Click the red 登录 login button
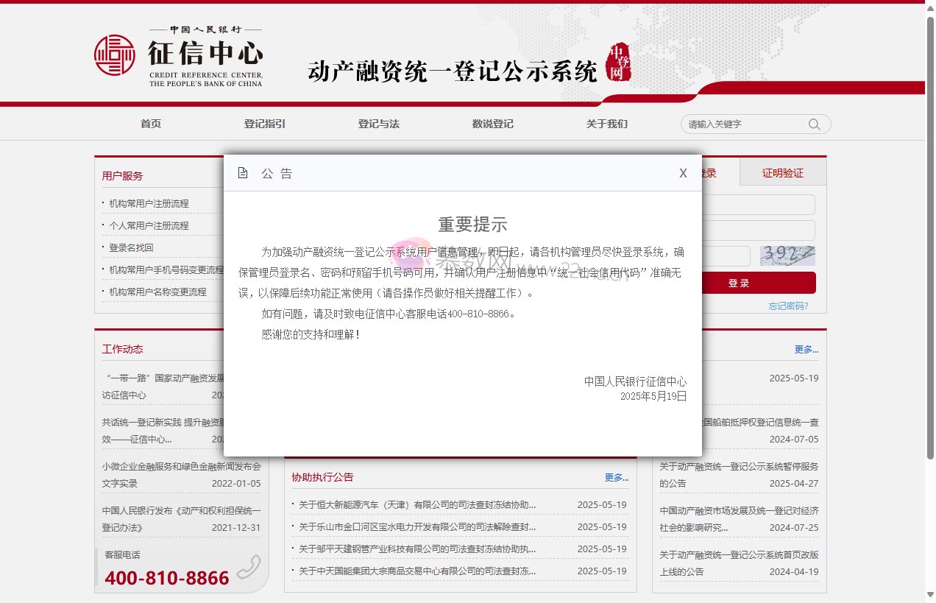The image size is (936, 603). coord(738,283)
